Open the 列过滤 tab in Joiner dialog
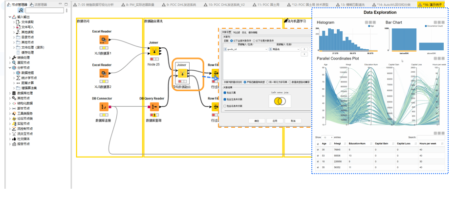455x198 pixels. tap(237, 33)
